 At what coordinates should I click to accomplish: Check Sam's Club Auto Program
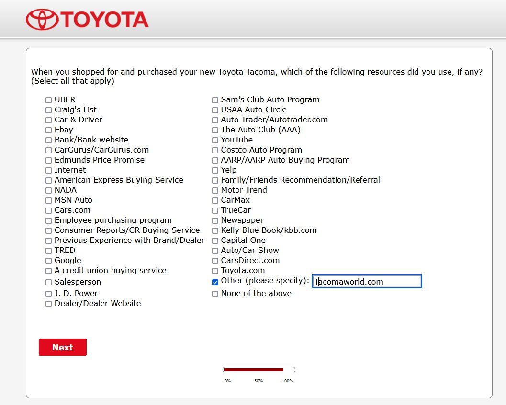pyautogui.click(x=215, y=100)
